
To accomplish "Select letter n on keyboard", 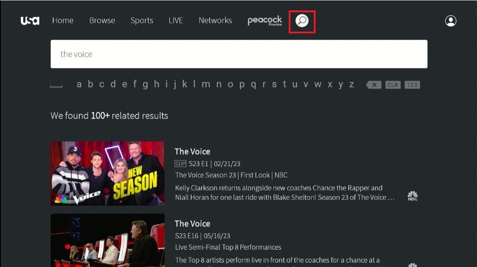I will (x=219, y=84).
